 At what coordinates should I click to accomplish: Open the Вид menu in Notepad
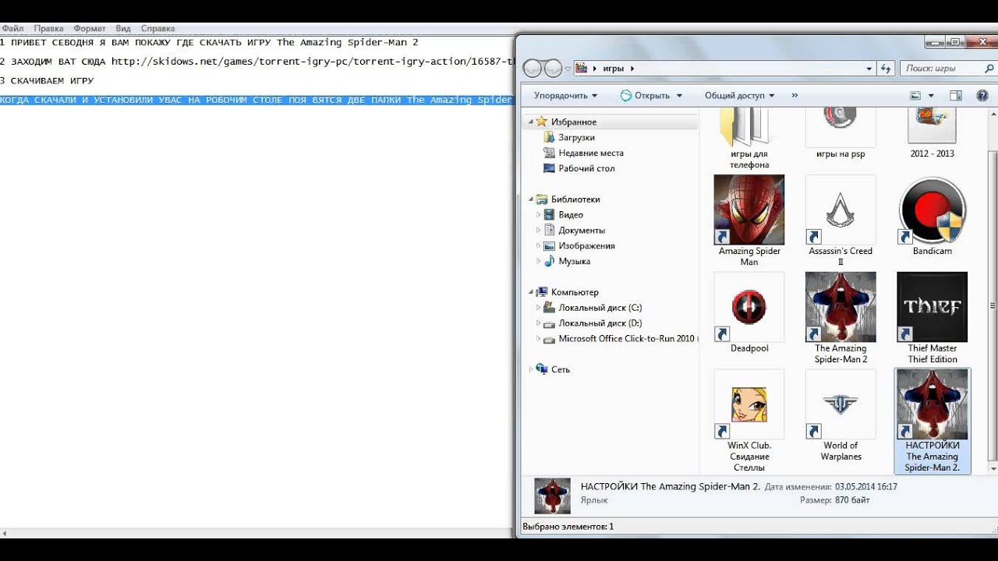coord(123,28)
